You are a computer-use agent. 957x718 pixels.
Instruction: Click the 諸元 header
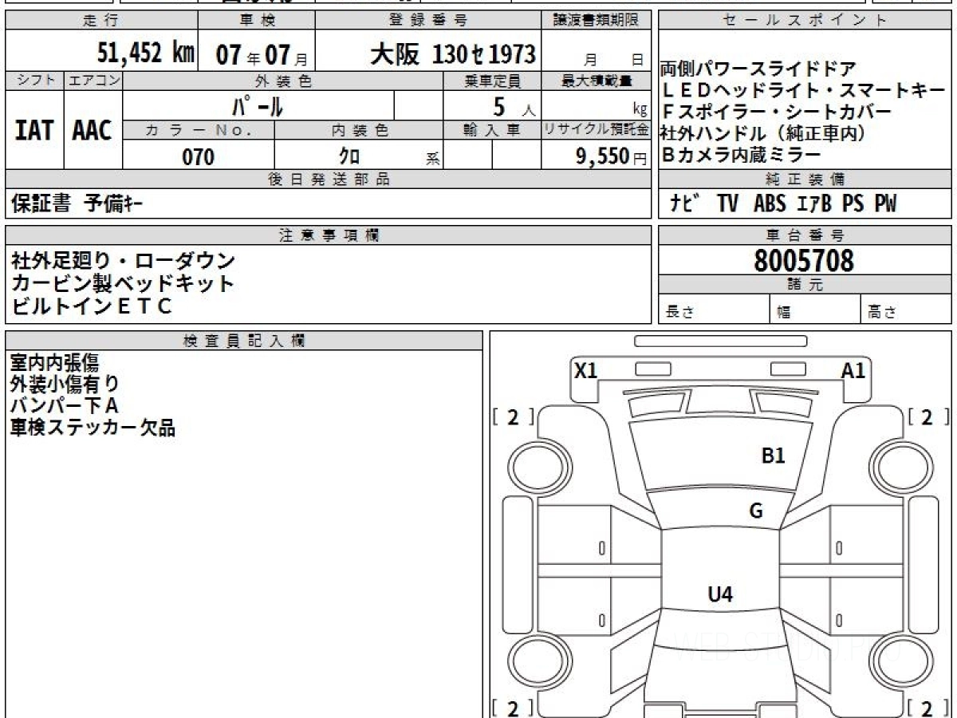click(x=805, y=285)
